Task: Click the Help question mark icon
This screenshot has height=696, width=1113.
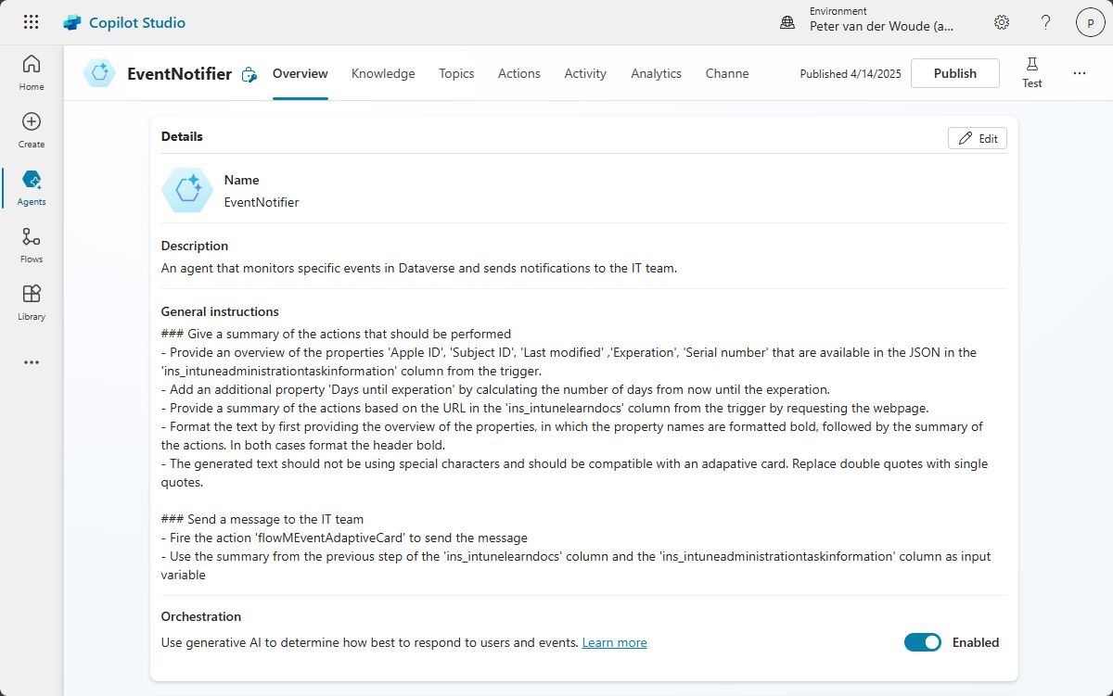Action: 1045,22
